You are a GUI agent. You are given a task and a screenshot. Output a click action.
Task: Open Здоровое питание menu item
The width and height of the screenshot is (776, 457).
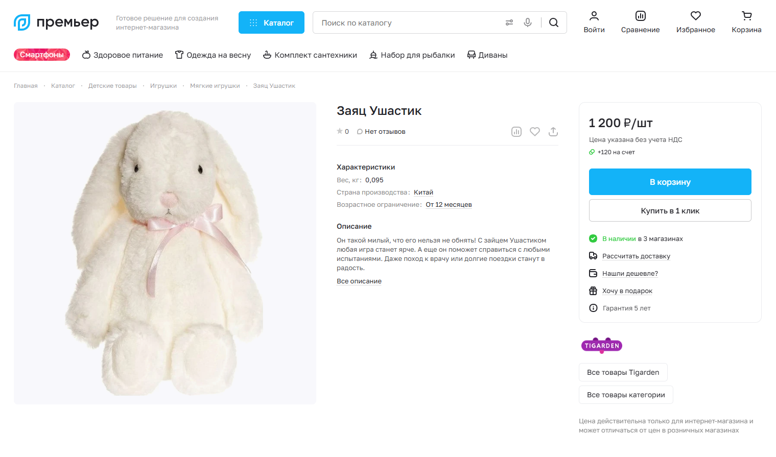[123, 55]
